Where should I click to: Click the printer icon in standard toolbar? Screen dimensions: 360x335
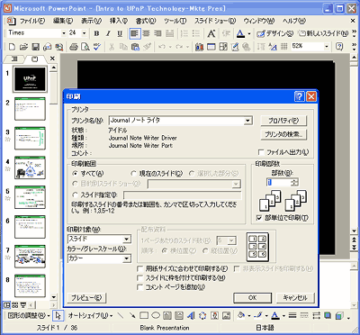(74, 47)
